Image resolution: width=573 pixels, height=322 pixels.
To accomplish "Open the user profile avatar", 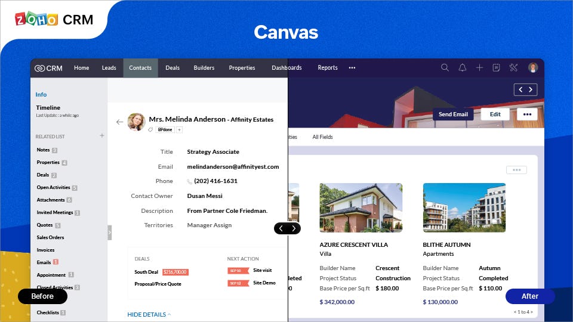I will 533,67.
